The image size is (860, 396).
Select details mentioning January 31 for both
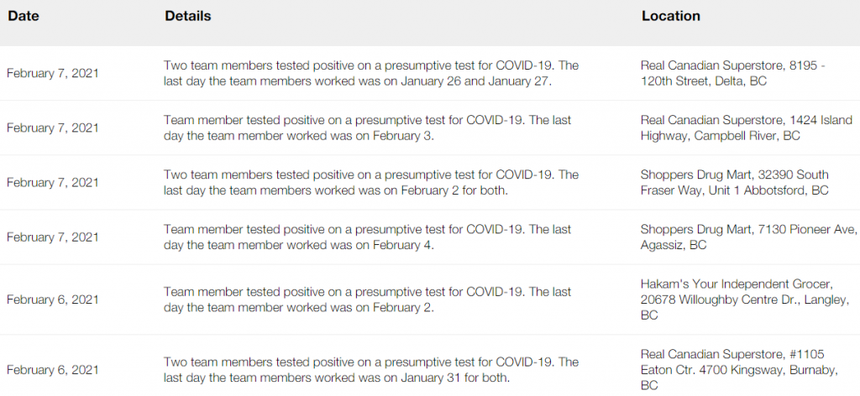coord(371,370)
